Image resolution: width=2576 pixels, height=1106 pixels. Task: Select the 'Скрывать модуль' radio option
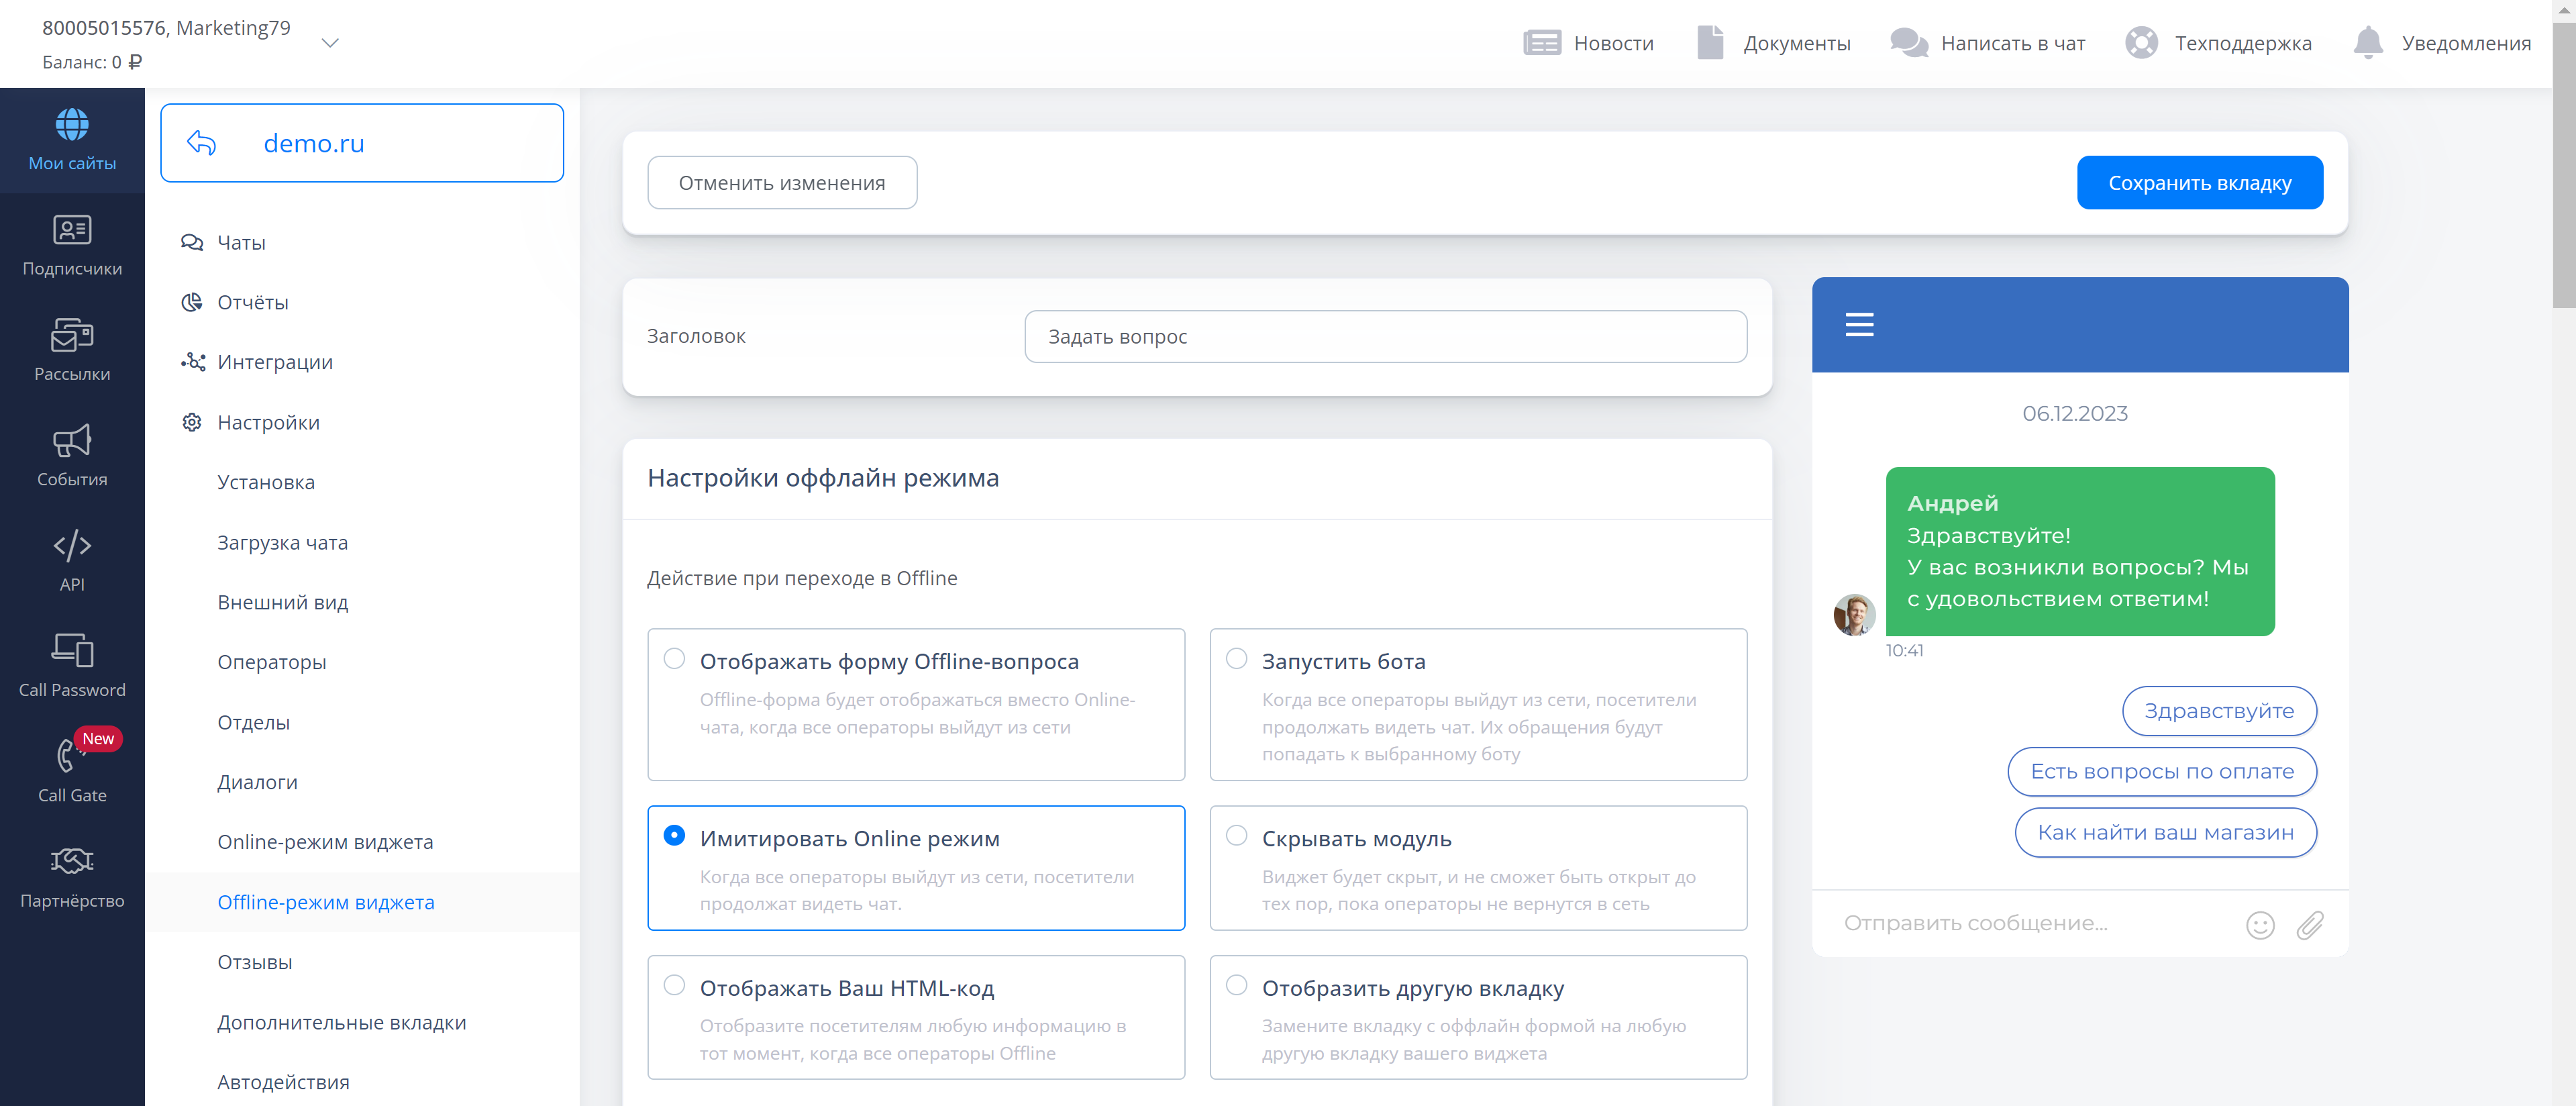1237,836
